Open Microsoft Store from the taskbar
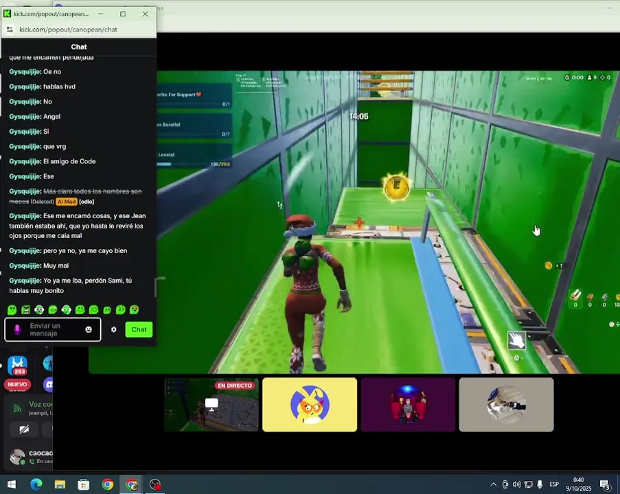620x494 pixels. click(x=84, y=484)
